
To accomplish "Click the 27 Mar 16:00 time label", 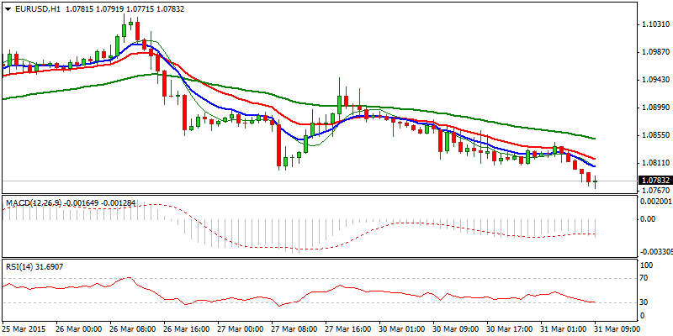I will point(347,328).
